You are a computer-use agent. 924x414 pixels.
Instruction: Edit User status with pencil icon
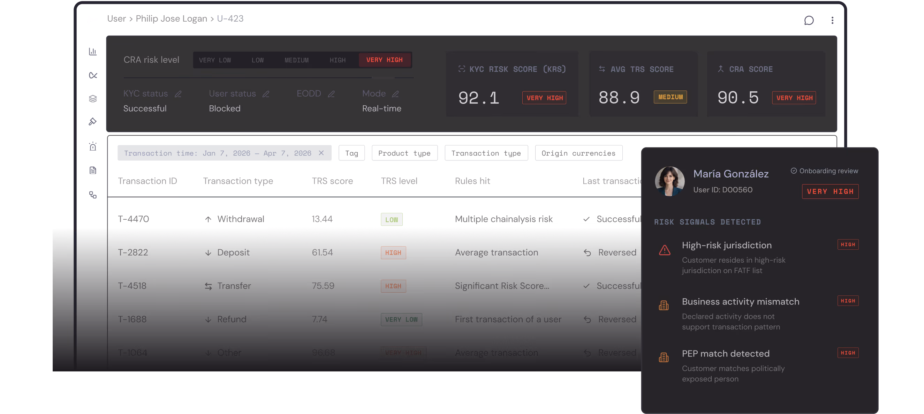pyautogui.click(x=266, y=94)
